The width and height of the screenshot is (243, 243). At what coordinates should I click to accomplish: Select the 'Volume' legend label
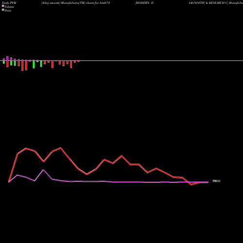9,7
